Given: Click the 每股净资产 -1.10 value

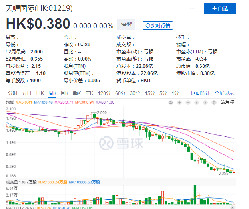Looking at the screenshot, I should (40, 73).
